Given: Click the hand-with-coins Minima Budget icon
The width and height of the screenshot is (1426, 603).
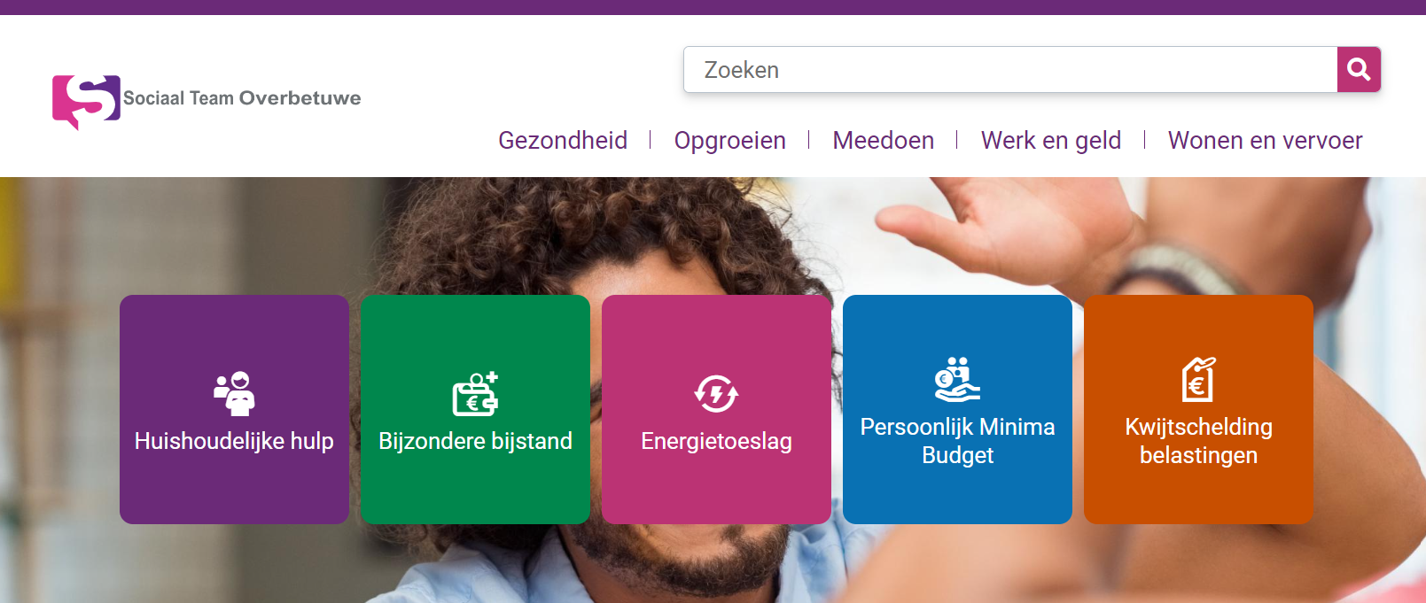Looking at the screenshot, I should pos(957,379).
